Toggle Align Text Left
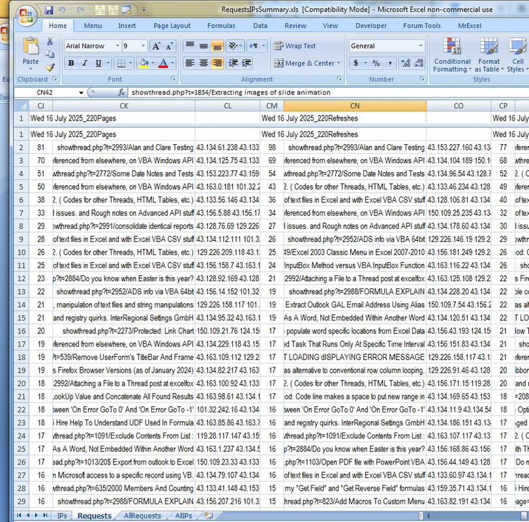 tap(190, 63)
